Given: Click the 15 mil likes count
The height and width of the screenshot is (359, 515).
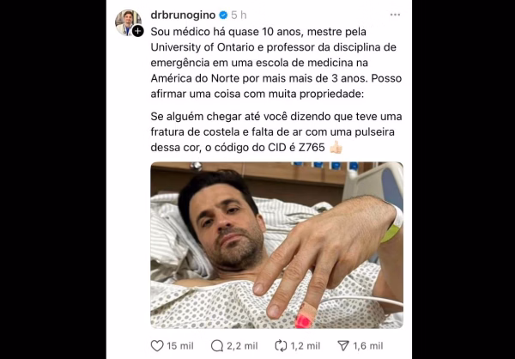Looking at the screenshot, I should pos(180,346).
